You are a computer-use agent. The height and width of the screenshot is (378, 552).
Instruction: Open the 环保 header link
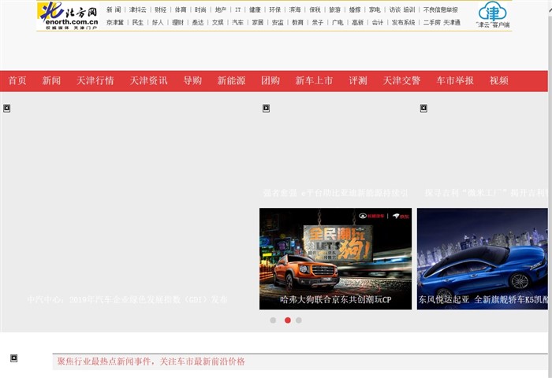click(x=275, y=10)
